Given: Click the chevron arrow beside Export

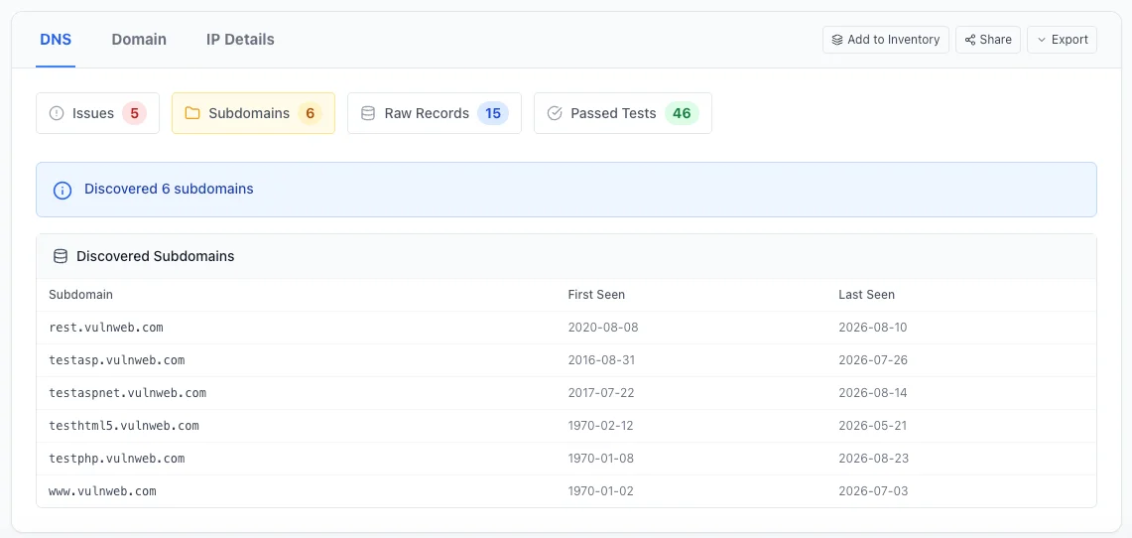Looking at the screenshot, I should click(1041, 40).
